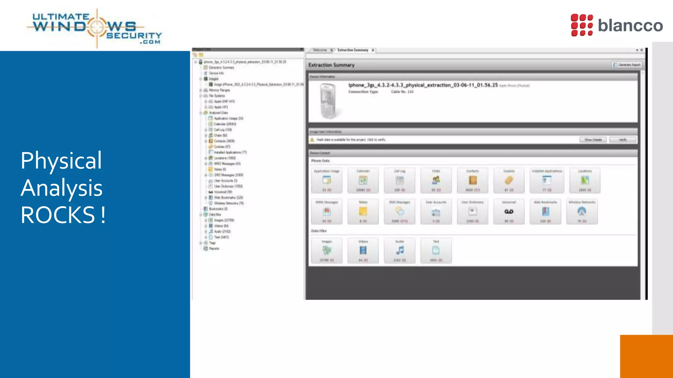Open the Videos data files tile
The width and height of the screenshot is (673, 378).
click(363, 251)
